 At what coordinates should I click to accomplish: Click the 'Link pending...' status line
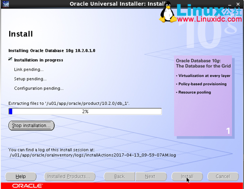coord(29,69)
